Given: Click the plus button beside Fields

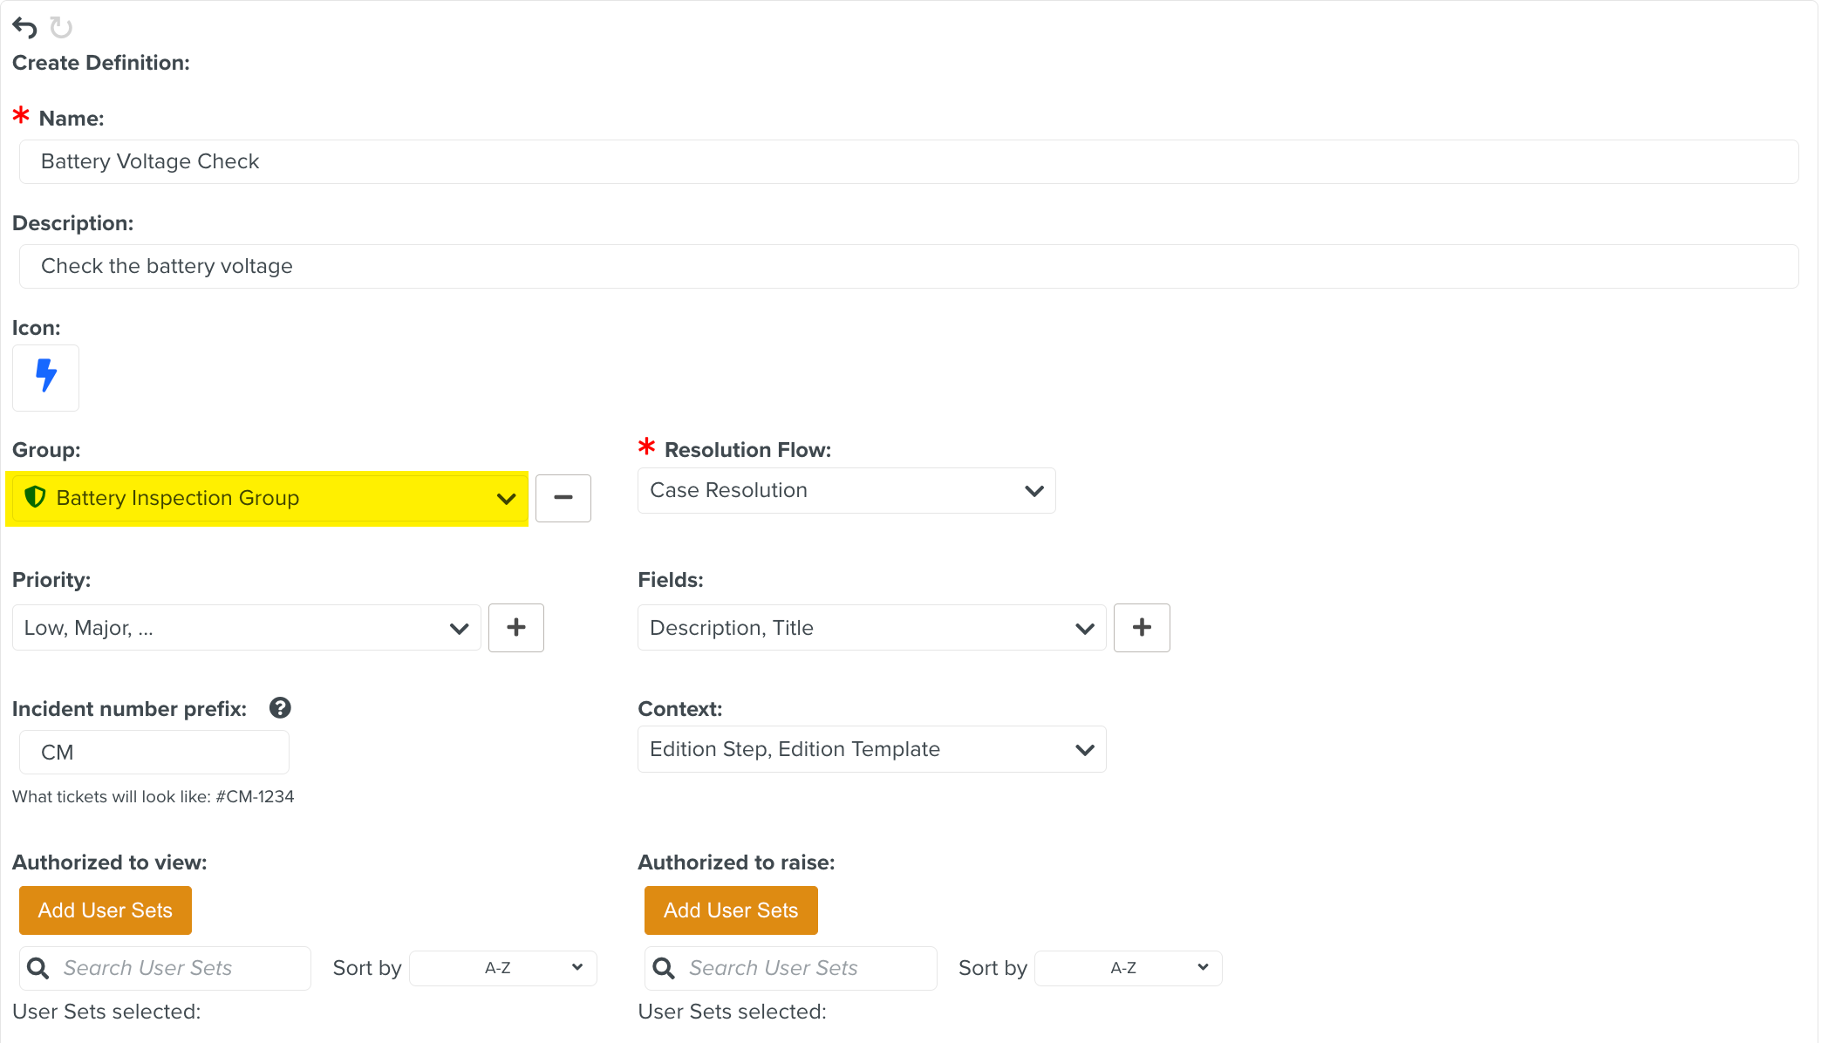Looking at the screenshot, I should (x=1141, y=627).
